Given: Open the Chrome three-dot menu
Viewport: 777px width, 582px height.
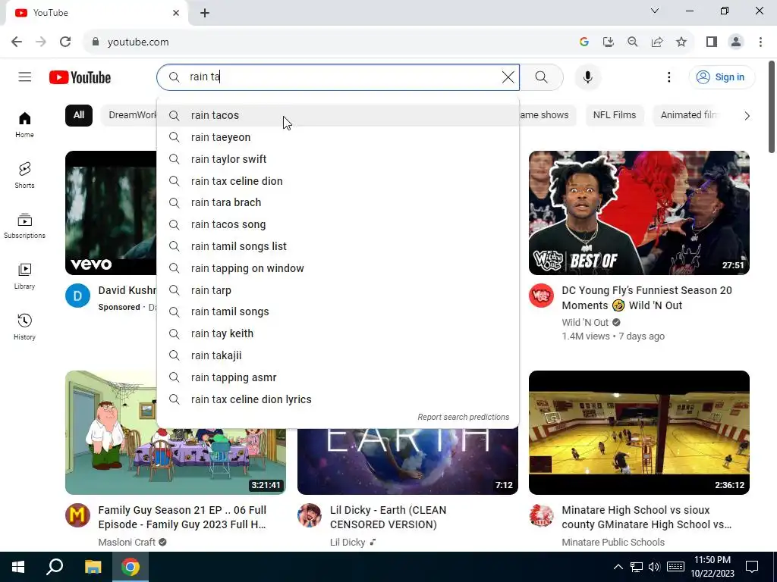Looking at the screenshot, I should (x=760, y=42).
